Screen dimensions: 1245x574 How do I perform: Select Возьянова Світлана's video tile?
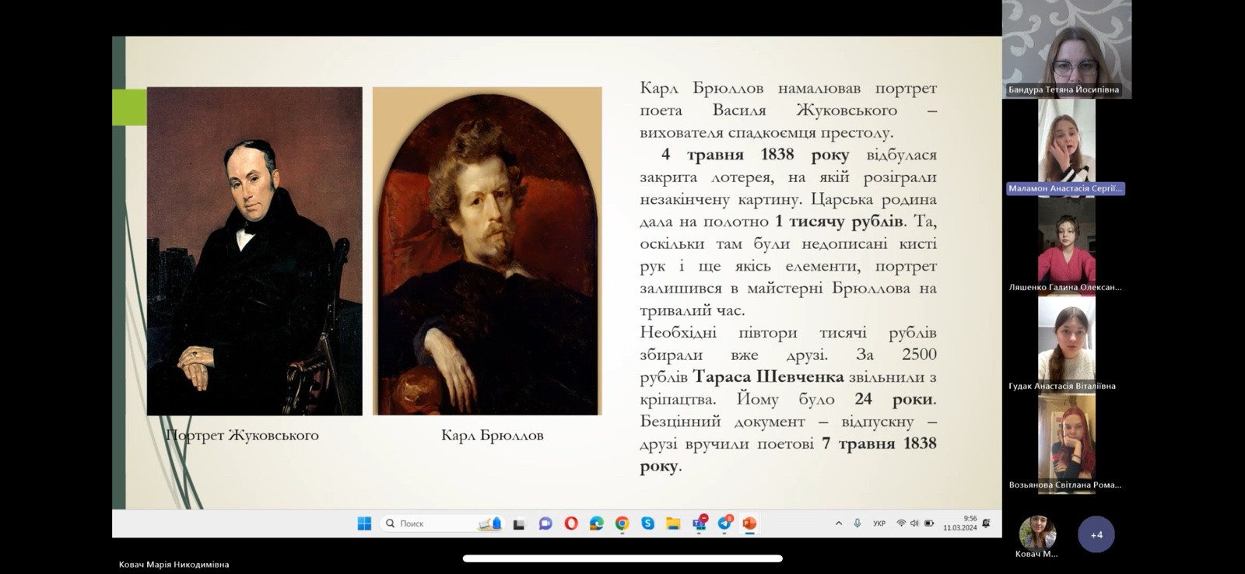pyautogui.click(x=1067, y=444)
